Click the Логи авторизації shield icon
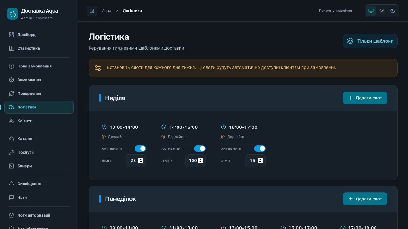408x229 pixels. (11, 215)
